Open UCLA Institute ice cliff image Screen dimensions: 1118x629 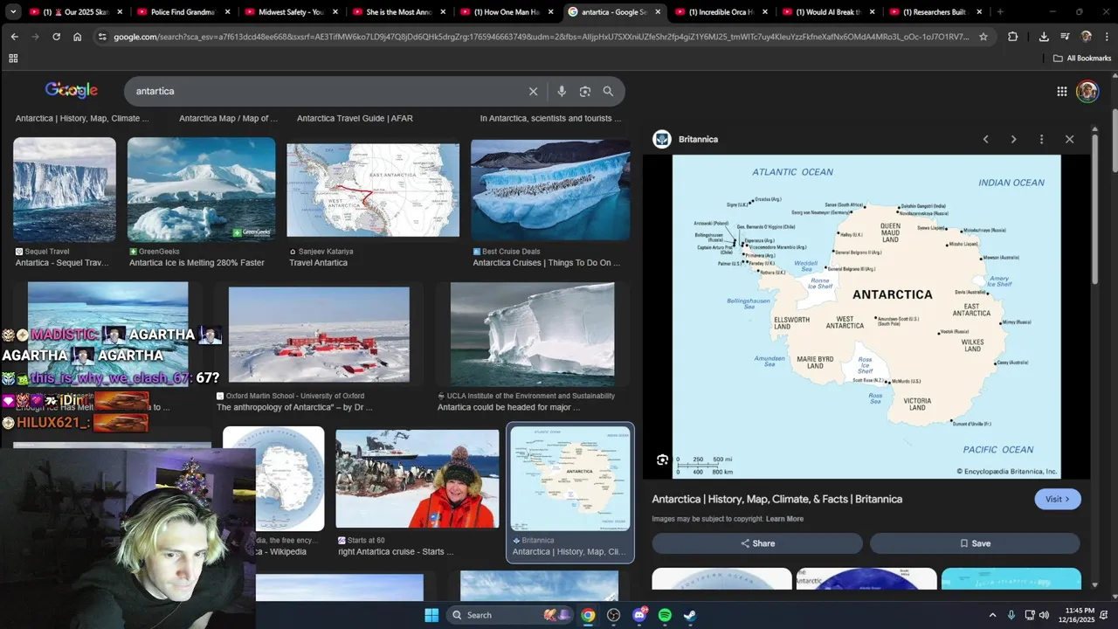(x=532, y=335)
